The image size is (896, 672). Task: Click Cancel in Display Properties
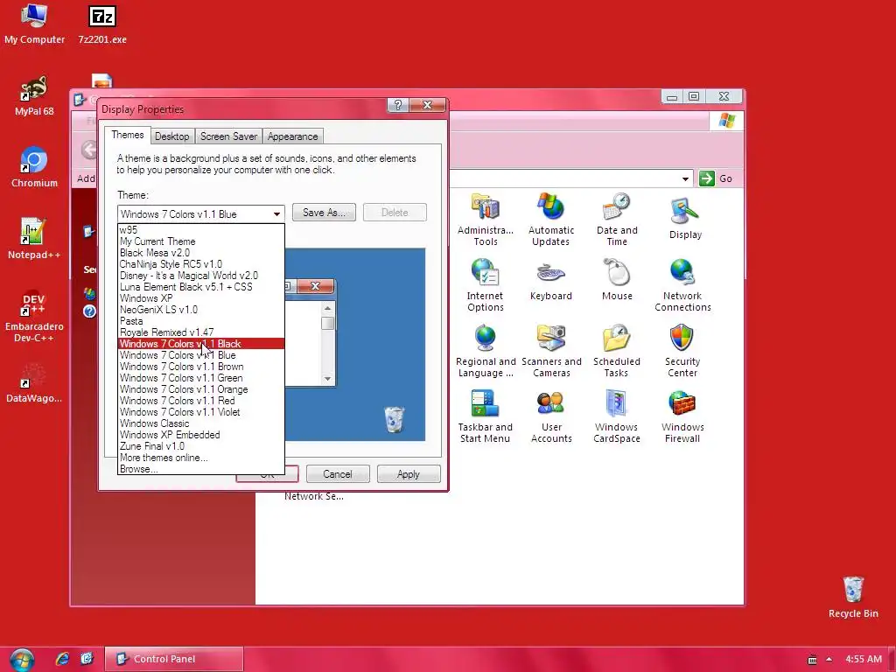(x=338, y=474)
